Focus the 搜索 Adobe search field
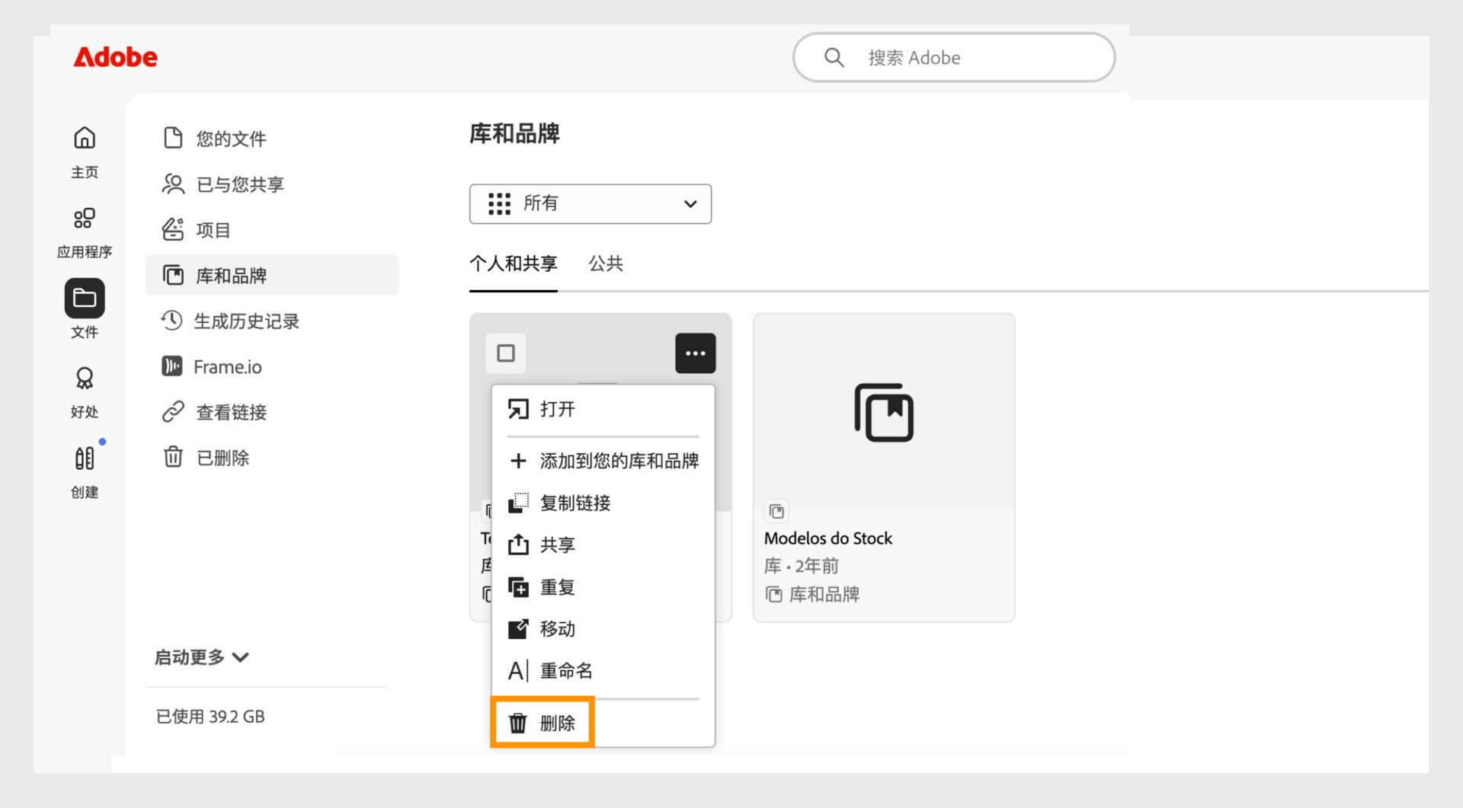Screen dimensions: 1463x808 click(x=954, y=57)
